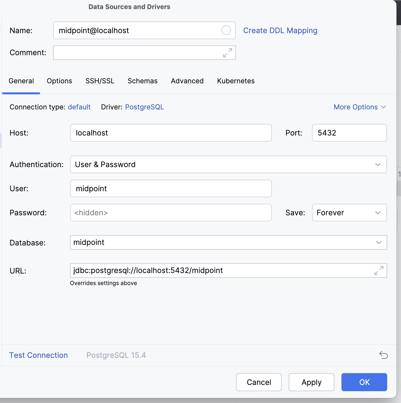Change the default connection type link
Image resolution: width=401 pixels, height=403 pixels.
[x=79, y=107]
